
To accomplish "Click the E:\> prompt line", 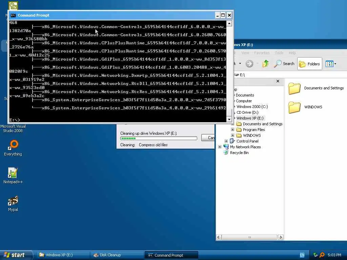I will pyautogui.click(x=15, y=120).
